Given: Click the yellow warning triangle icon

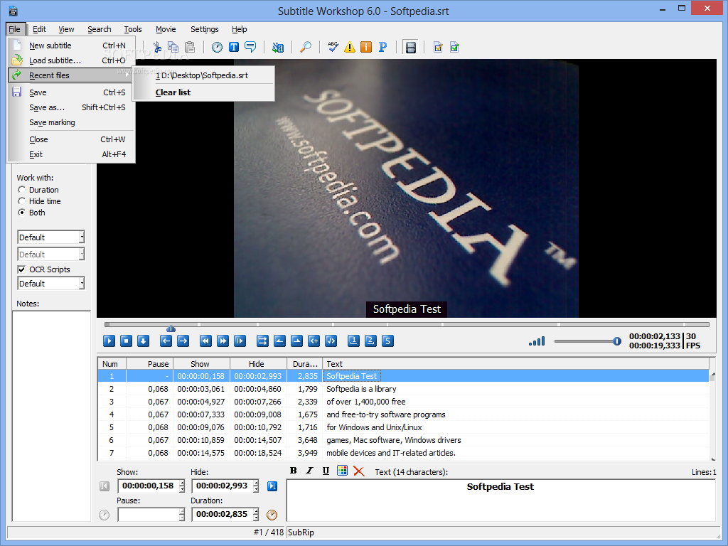Looking at the screenshot, I should 350,48.
